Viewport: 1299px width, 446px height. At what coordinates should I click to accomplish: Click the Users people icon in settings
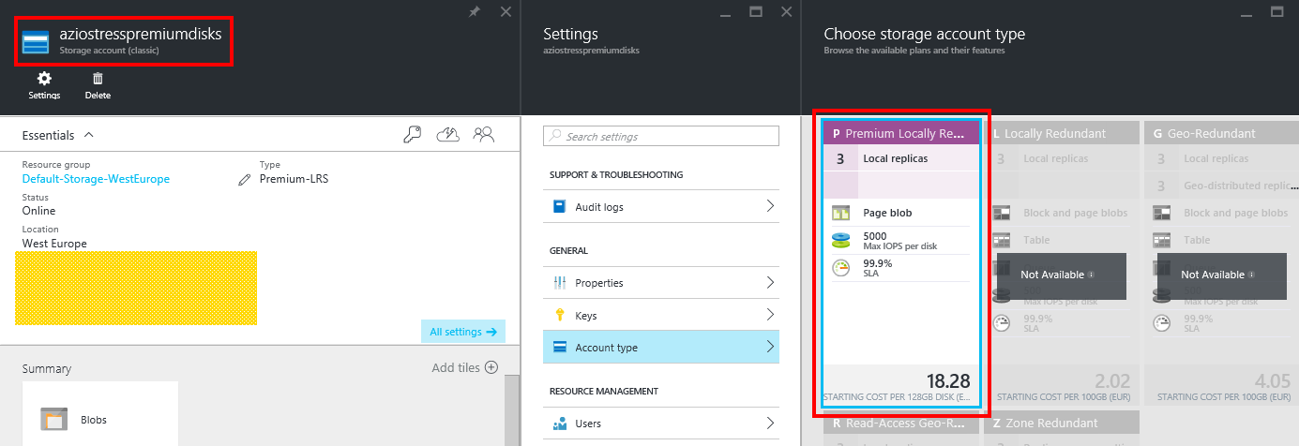(x=560, y=424)
